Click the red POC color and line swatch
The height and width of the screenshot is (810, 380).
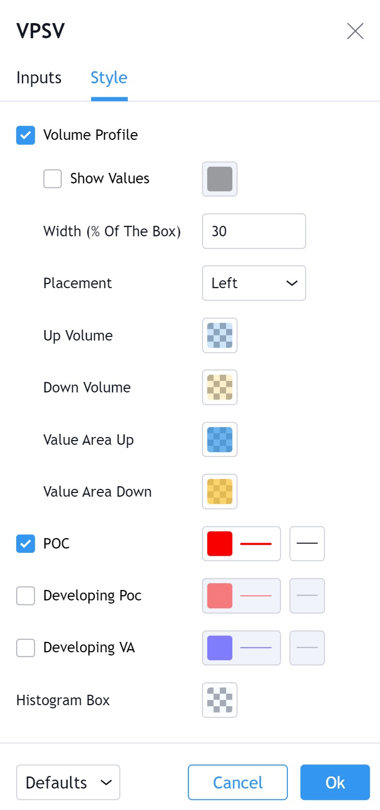[x=241, y=543]
